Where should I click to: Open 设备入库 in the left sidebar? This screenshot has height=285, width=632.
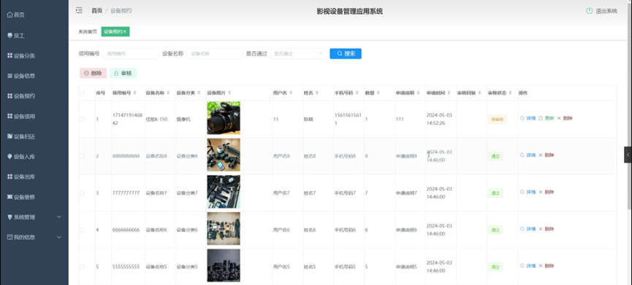point(21,157)
